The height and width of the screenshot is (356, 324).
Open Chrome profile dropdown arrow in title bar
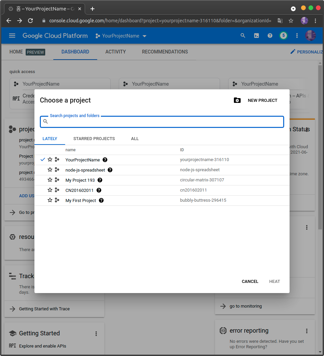pyautogui.click(x=293, y=9)
